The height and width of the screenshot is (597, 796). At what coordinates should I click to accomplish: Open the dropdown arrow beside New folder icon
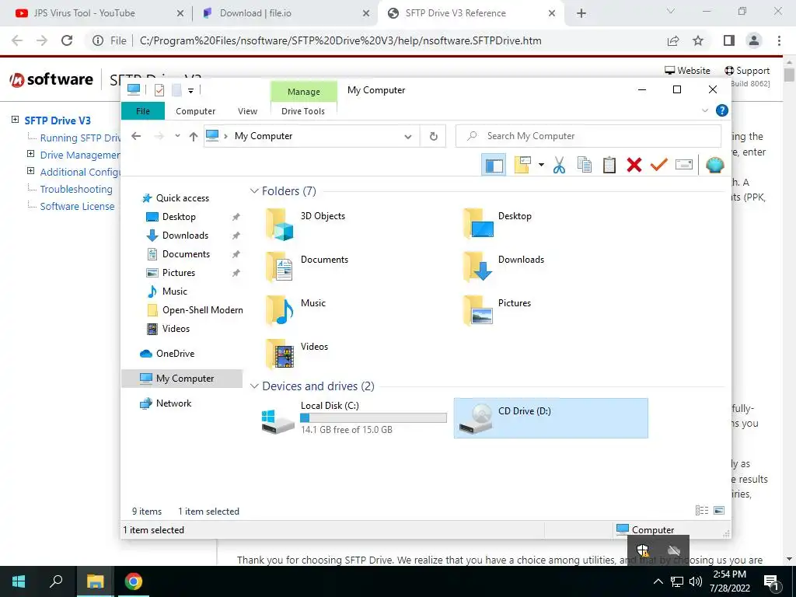point(541,165)
